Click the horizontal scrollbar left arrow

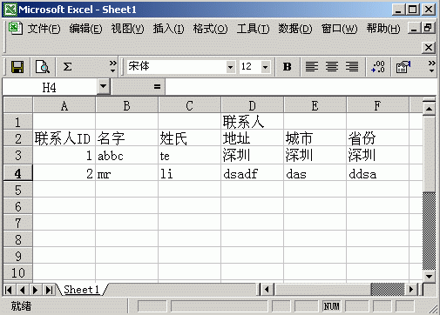tap(267, 289)
